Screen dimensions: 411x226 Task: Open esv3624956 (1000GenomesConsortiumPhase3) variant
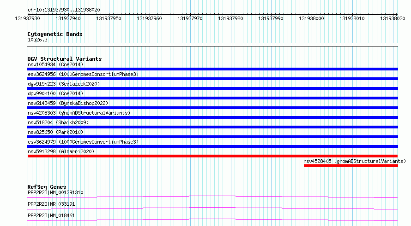(x=83, y=74)
